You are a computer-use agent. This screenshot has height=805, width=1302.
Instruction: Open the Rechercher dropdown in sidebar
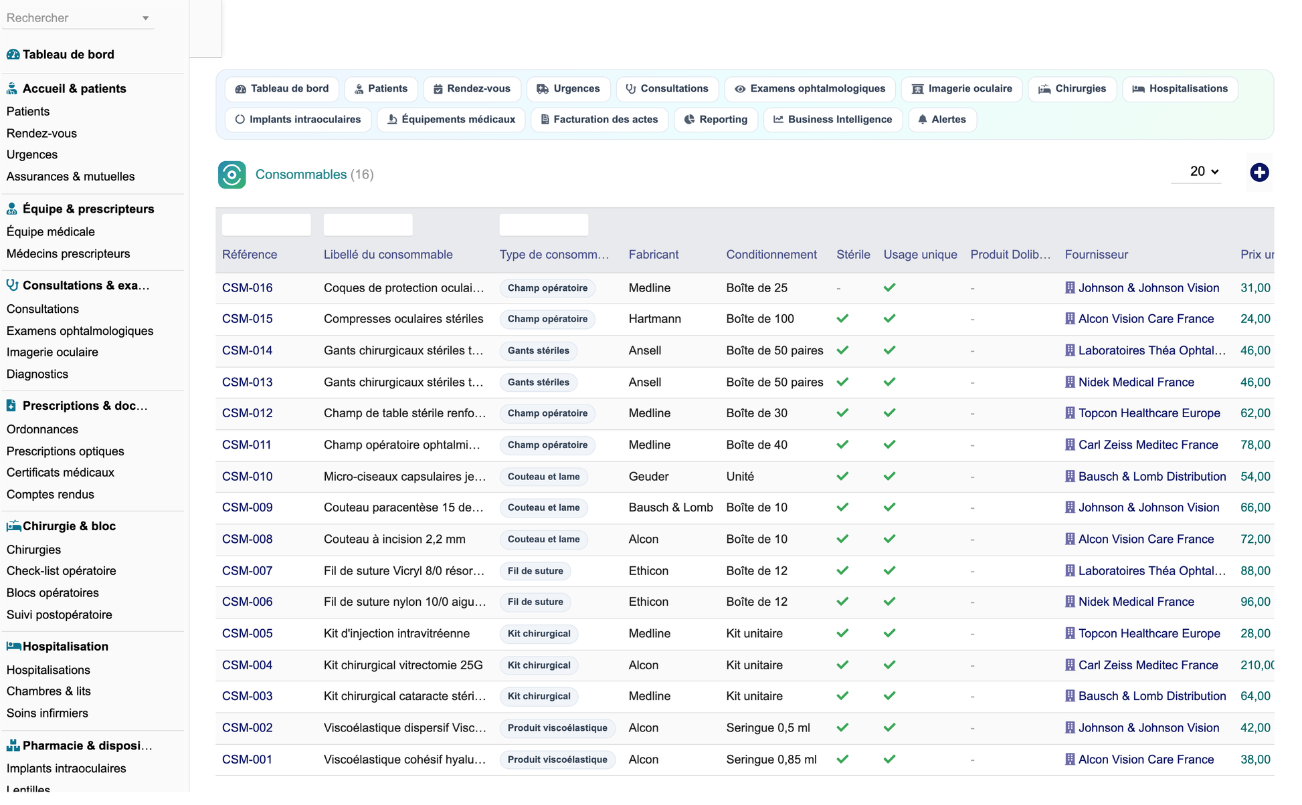point(78,17)
